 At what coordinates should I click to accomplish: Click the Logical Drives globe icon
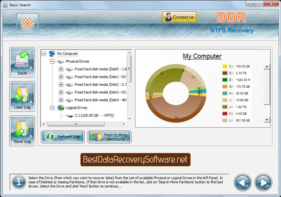(x=61, y=108)
